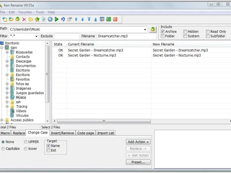Select the Capitalize radio button
Screen dimensions: 231x173
(x=3, y=148)
